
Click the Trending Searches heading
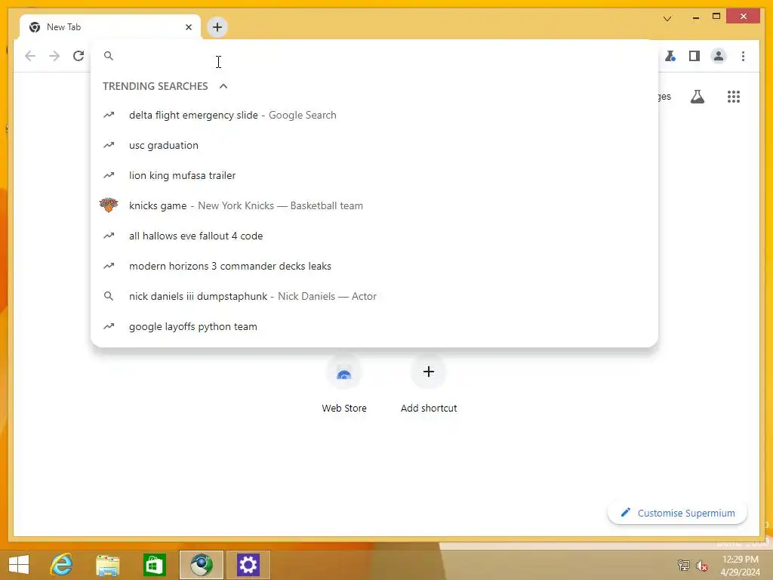(156, 86)
